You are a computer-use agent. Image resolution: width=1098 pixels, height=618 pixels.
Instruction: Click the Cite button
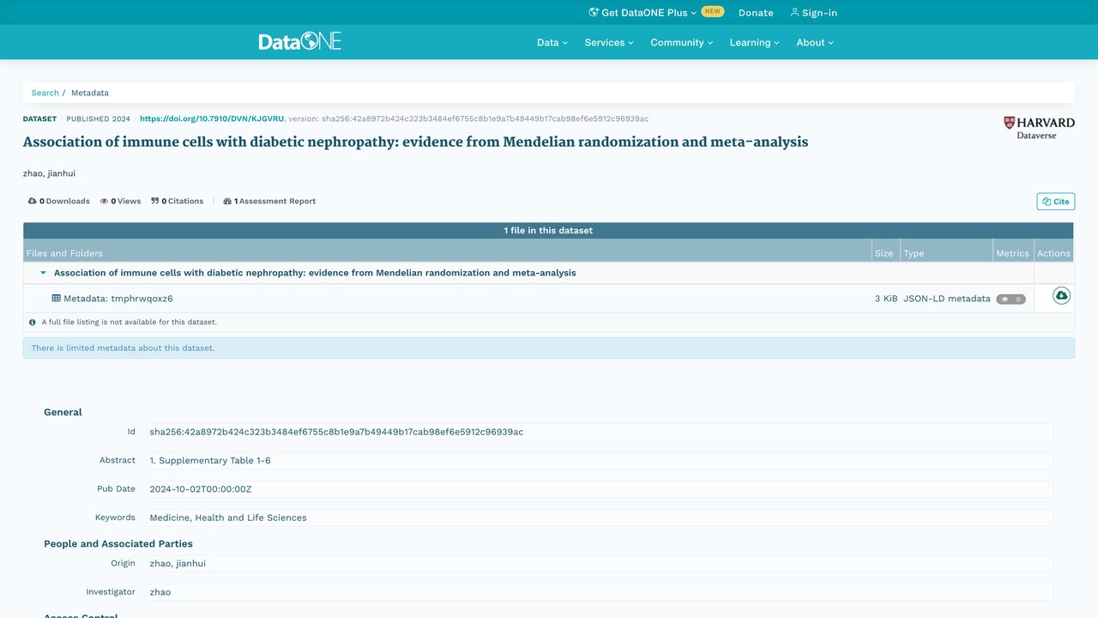(1055, 202)
